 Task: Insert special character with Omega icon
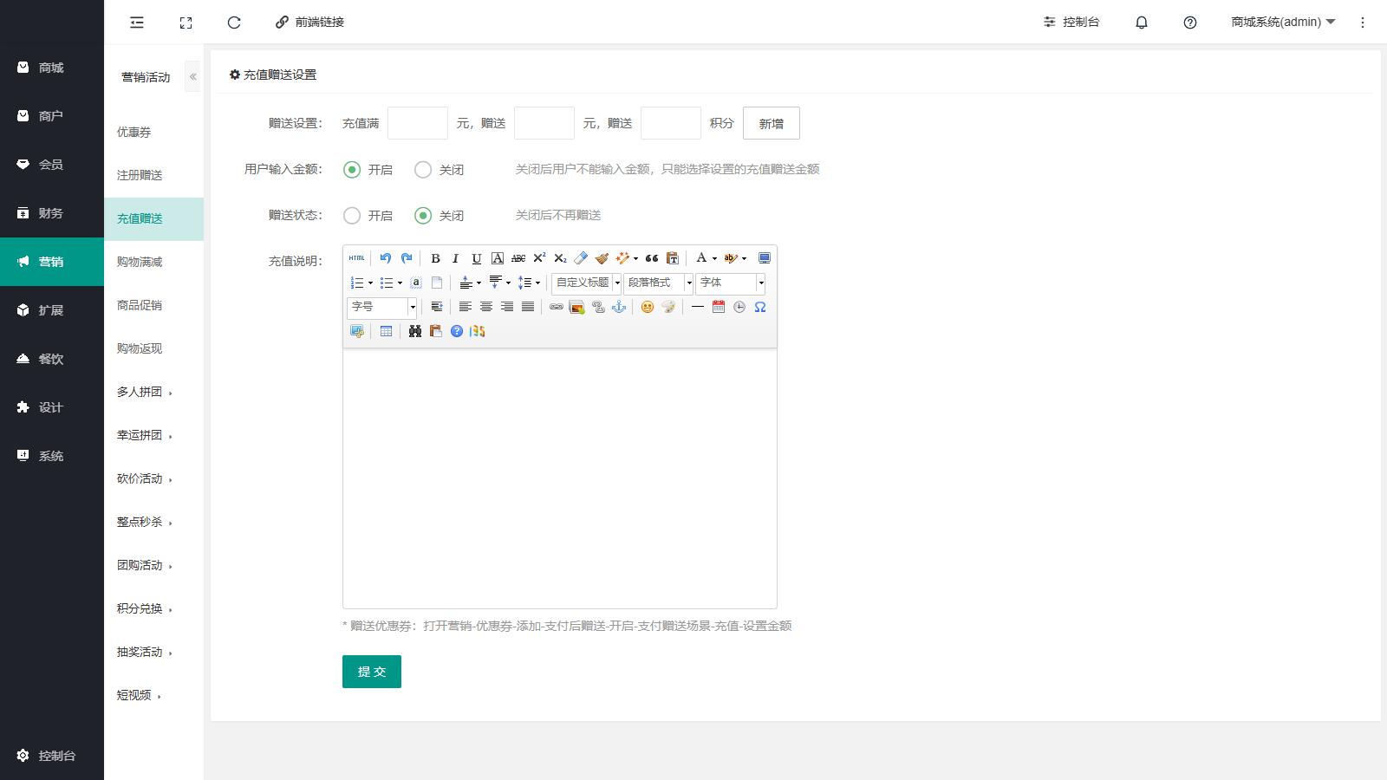coord(760,307)
